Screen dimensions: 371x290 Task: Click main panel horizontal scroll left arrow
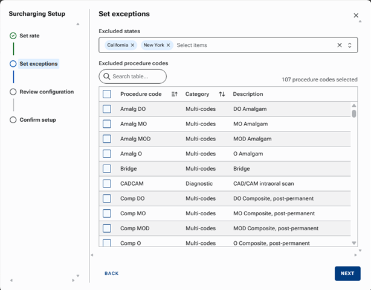(92, 255)
